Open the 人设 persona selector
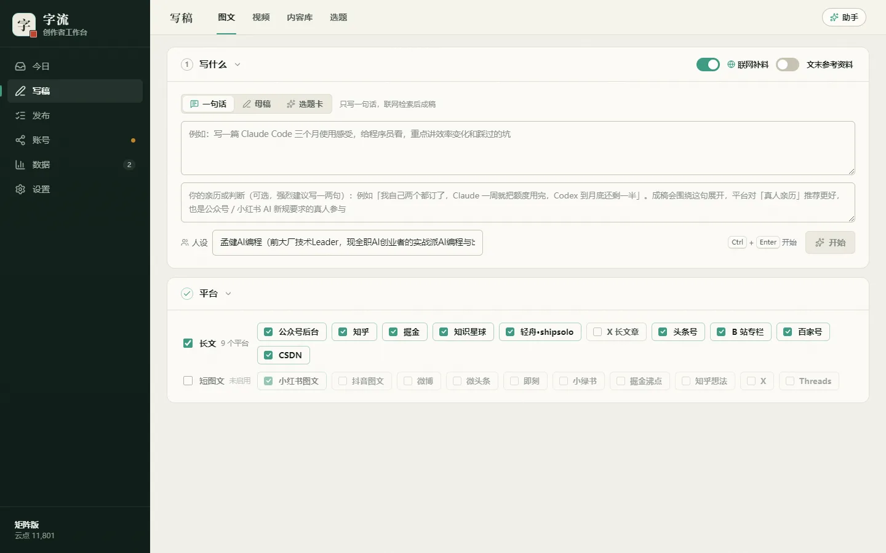This screenshot has width=886, height=553. pyautogui.click(x=348, y=243)
